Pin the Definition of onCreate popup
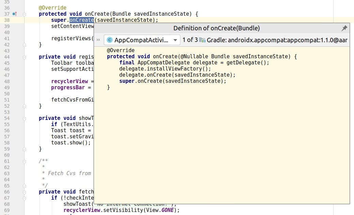 click(344, 28)
